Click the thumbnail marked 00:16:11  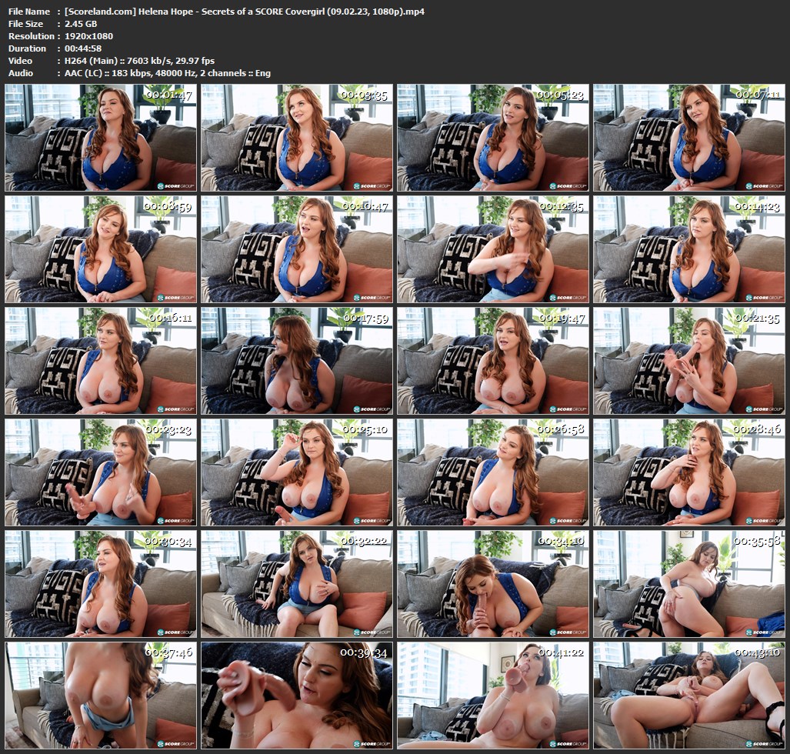tap(101, 361)
